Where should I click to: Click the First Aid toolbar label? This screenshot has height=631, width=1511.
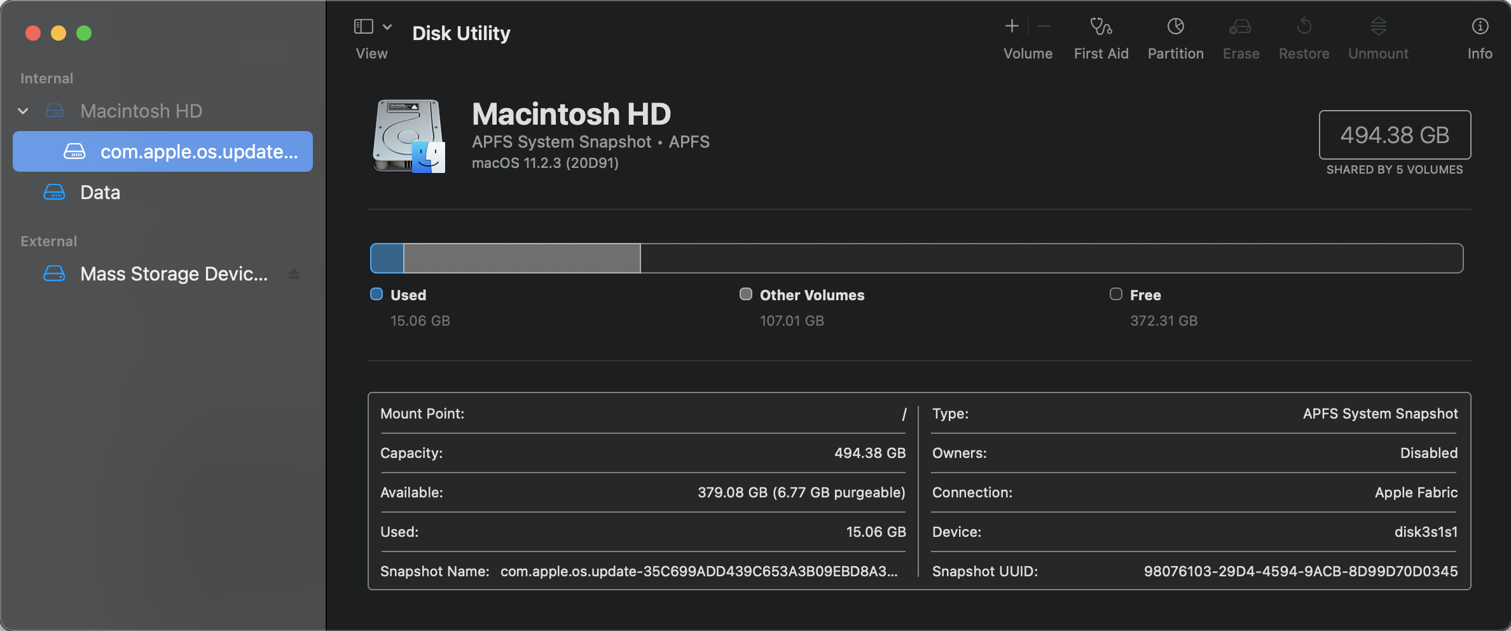pos(1101,53)
